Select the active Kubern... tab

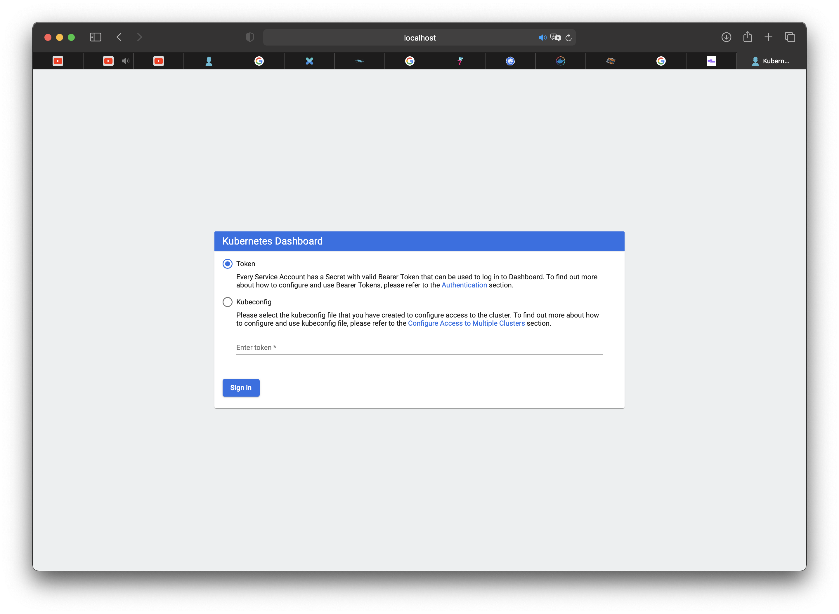coord(771,61)
